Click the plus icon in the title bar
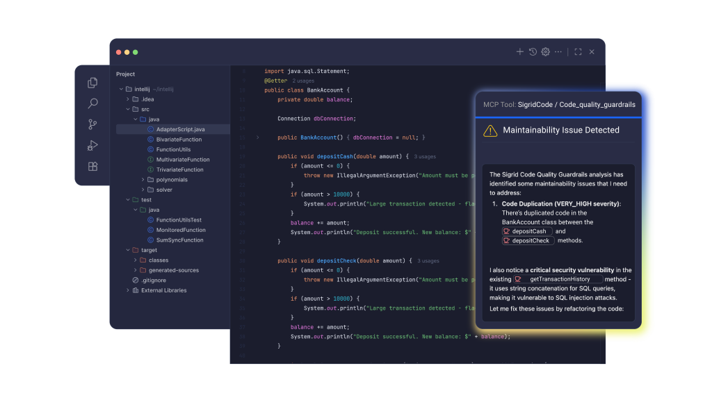712x400 pixels. coord(520,51)
